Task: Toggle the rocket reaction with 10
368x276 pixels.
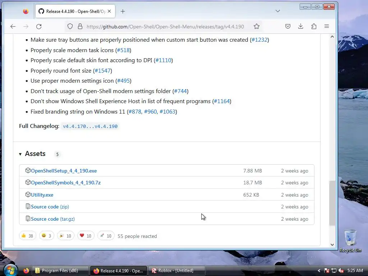Action: 106,236
